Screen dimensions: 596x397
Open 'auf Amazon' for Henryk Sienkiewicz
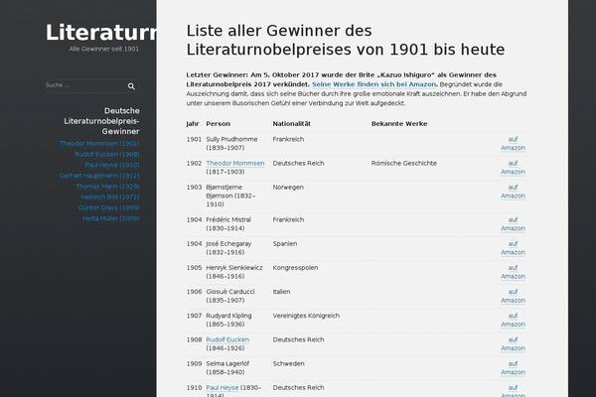point(513,272)
